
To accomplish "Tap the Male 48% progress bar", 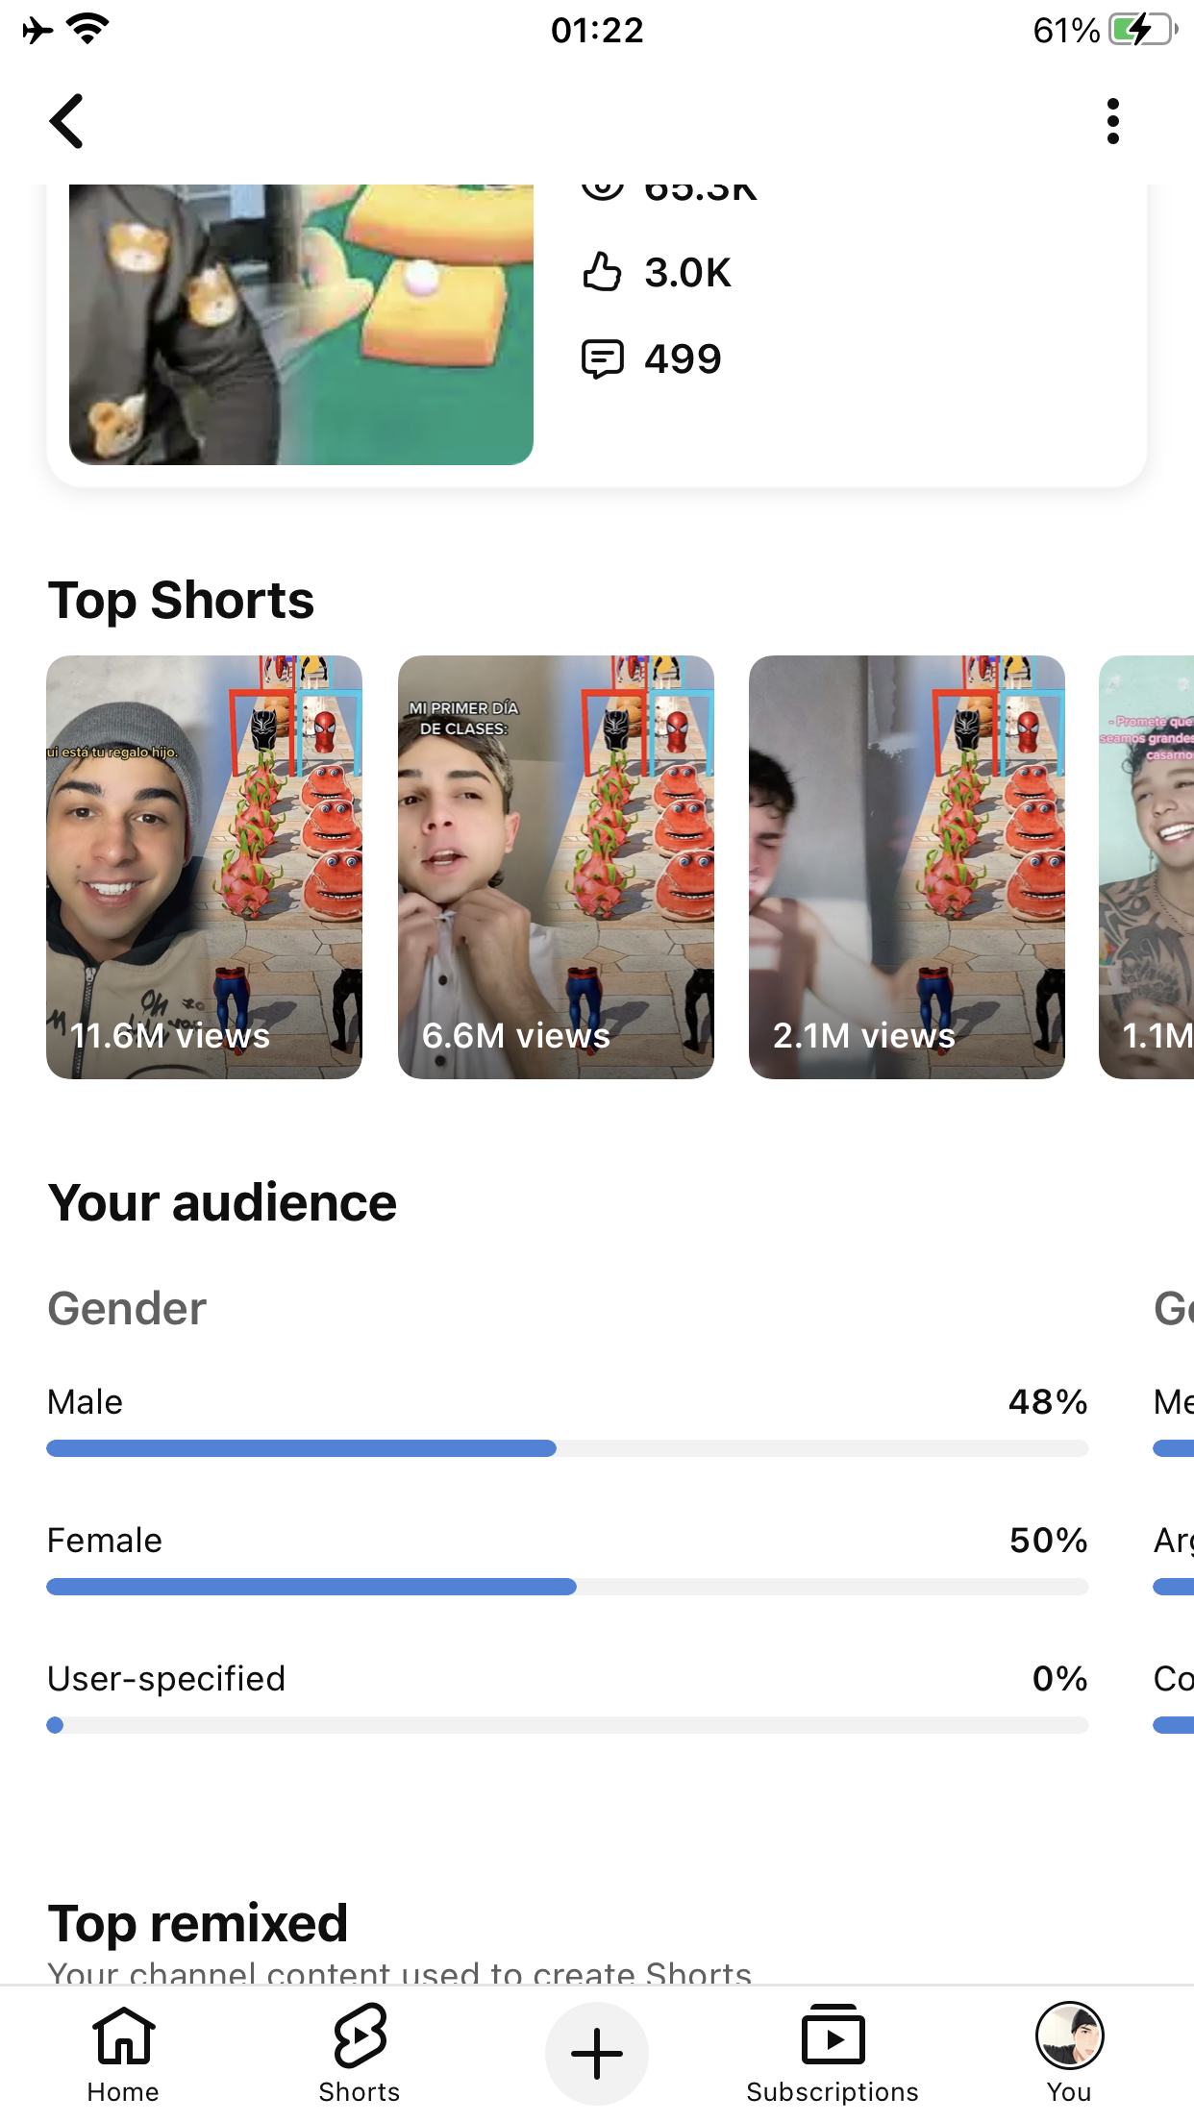I will point(567,1448).
